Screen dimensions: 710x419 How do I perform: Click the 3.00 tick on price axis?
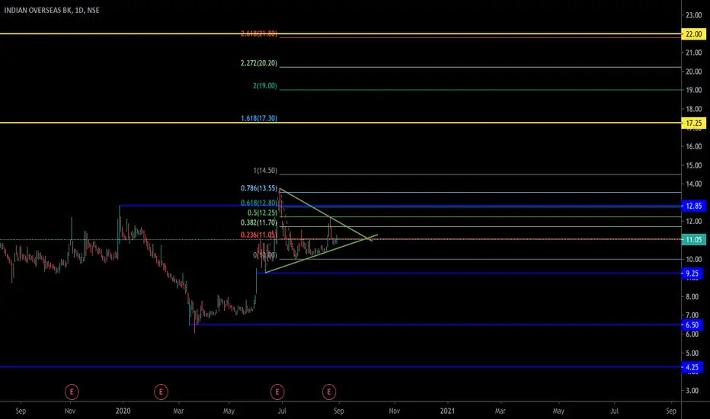(692, 391)
